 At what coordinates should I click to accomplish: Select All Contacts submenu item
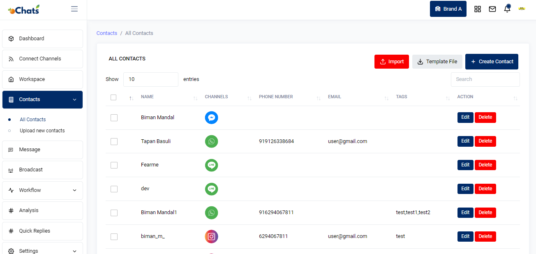point(33,120)
